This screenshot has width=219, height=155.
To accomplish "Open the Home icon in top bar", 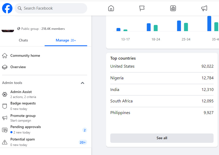I will point(111,8).
